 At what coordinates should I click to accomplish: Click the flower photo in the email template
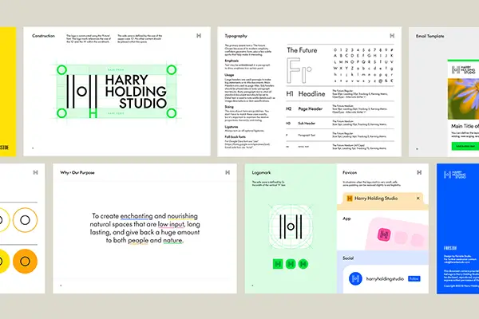(463, 99)
